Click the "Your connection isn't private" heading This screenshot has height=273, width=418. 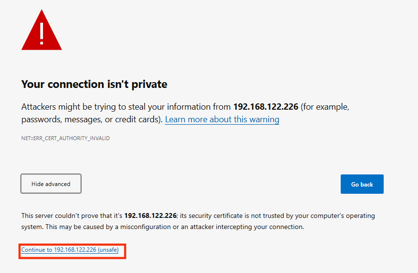[94, 85]
